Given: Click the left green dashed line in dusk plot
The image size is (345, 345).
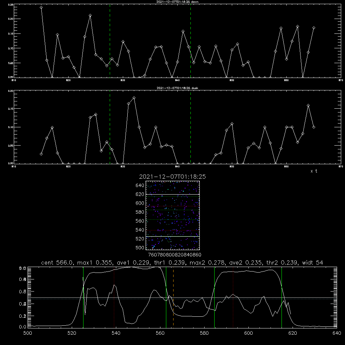Looking at the screenshot, I should coord(110,127).
